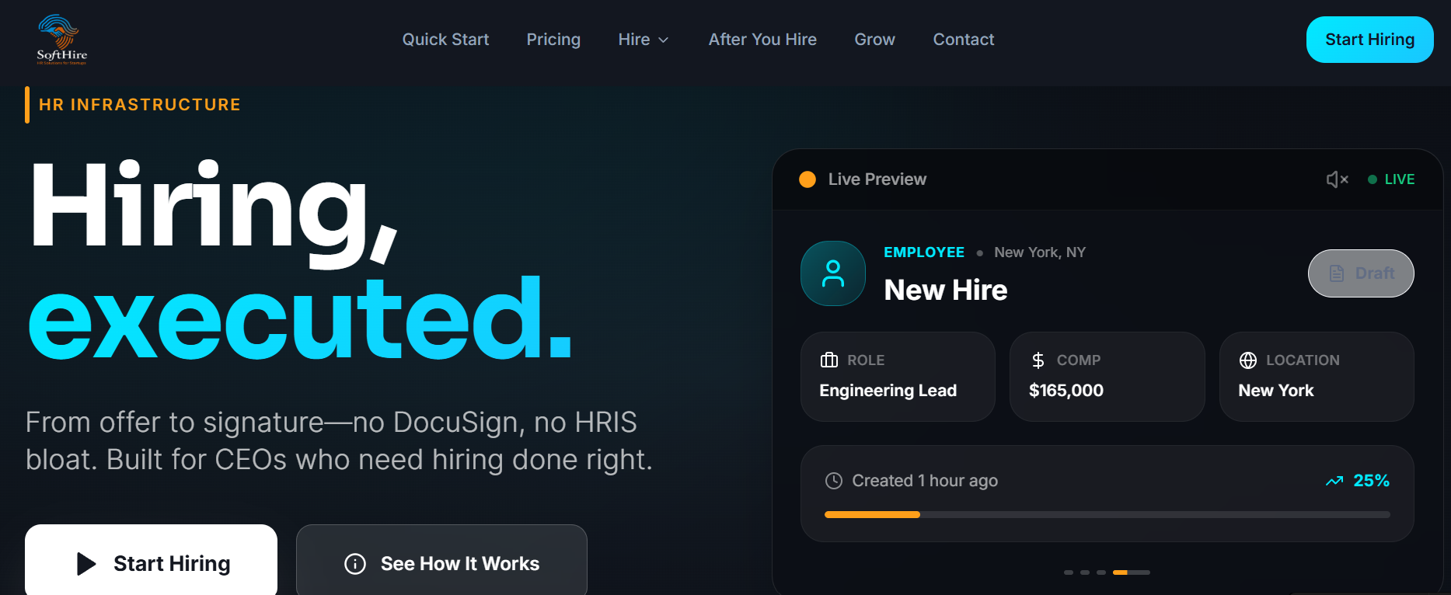Toggle the muted speaker icon

pyautogui.click(x=1336, y=179)
